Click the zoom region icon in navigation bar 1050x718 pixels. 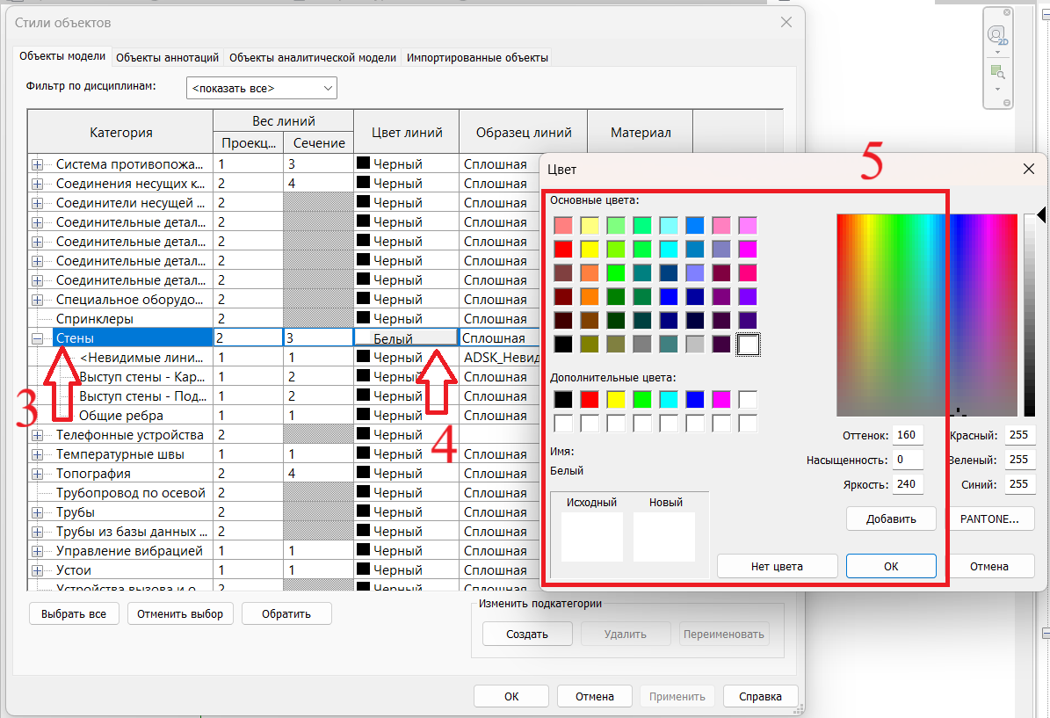(x=997, y=71)
